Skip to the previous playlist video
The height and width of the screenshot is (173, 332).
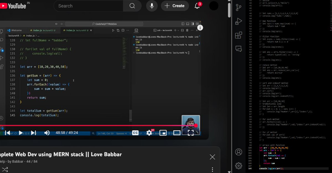8,133
